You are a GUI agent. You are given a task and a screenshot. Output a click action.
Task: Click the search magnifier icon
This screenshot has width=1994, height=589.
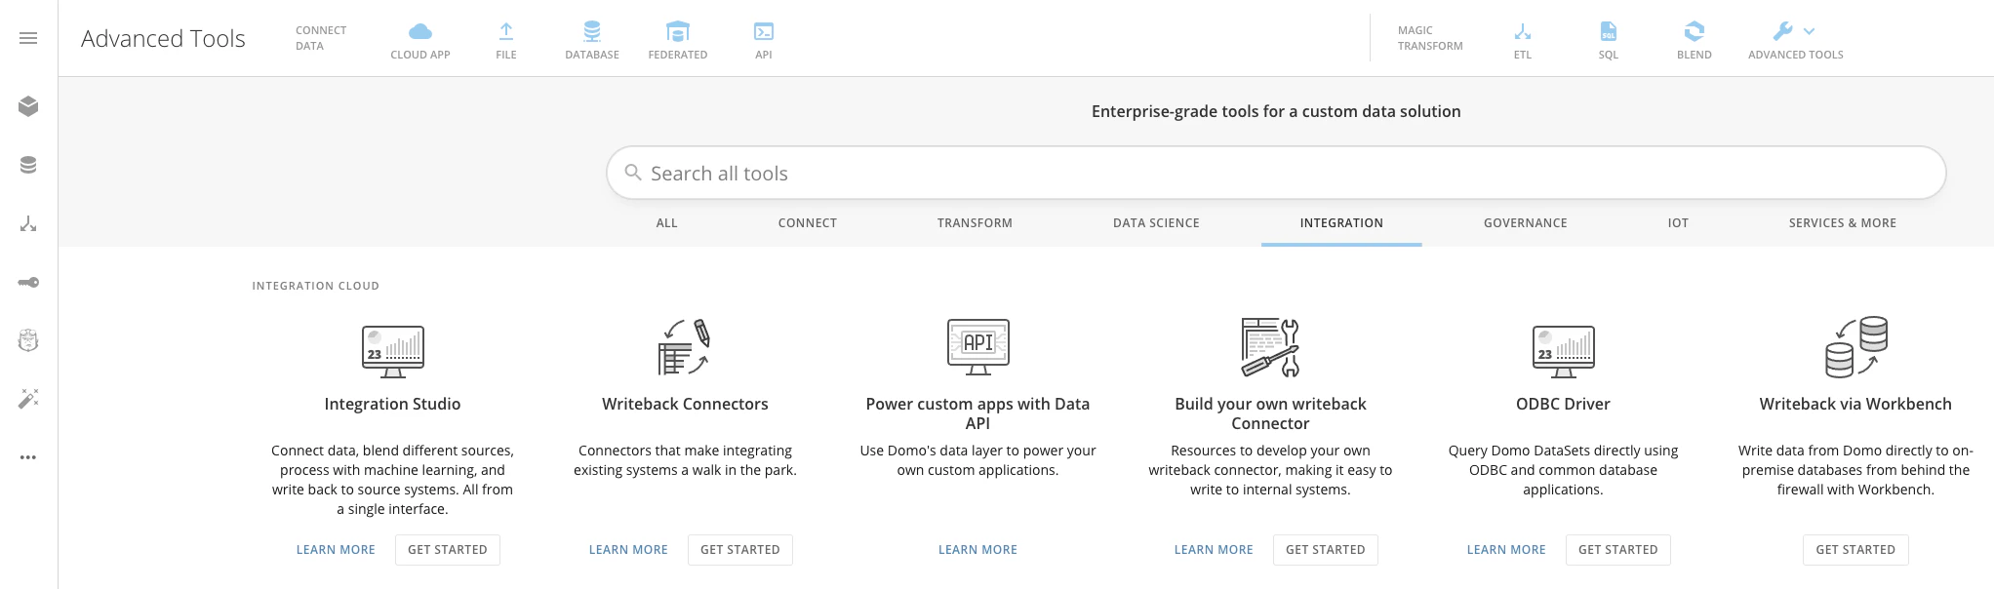pyautogui.click(x=633, y=173)
